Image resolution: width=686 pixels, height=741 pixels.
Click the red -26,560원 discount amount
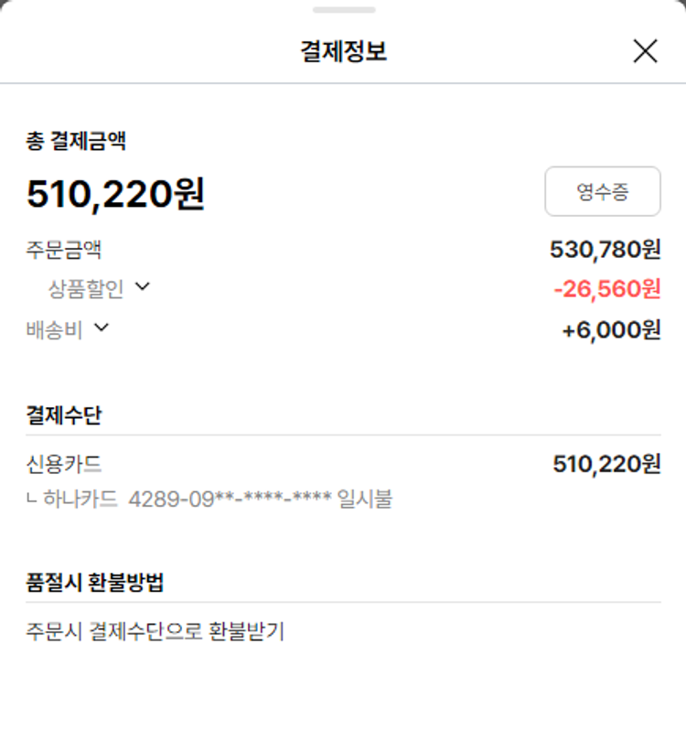tap(606, 289)
